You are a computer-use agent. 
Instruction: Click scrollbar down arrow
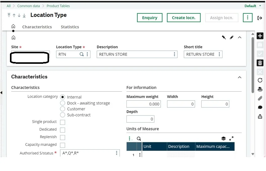(253, 154)
